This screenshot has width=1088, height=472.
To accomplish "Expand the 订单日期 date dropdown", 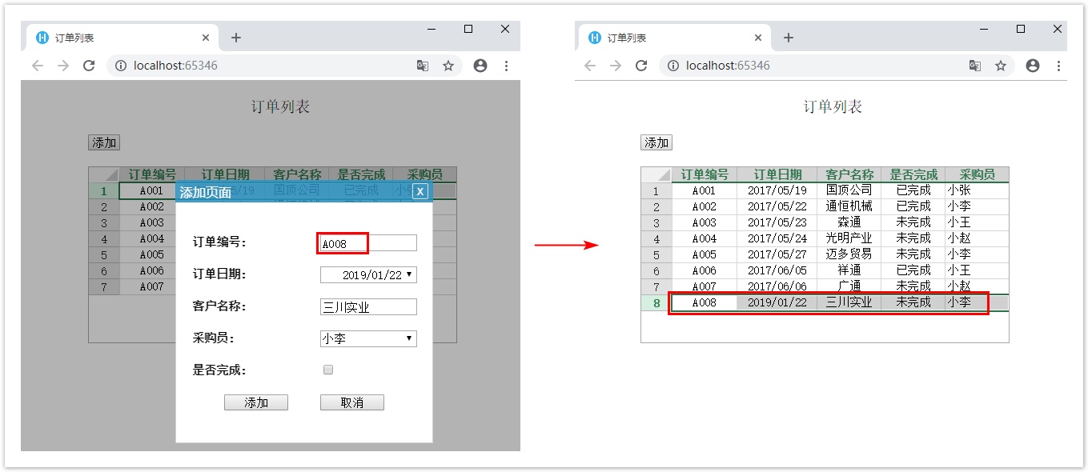I will point(410,274).
